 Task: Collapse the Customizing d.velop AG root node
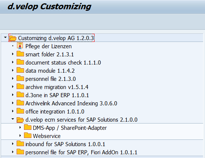coord(5,37)
